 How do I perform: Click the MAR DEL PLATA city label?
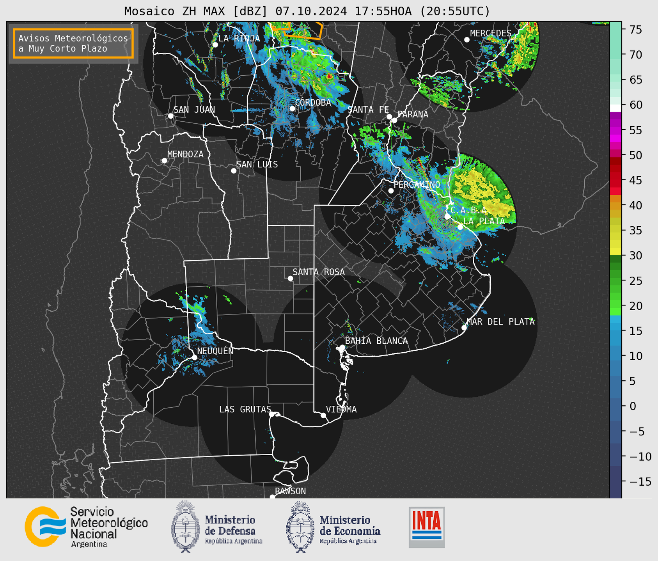tap(500, 322)
